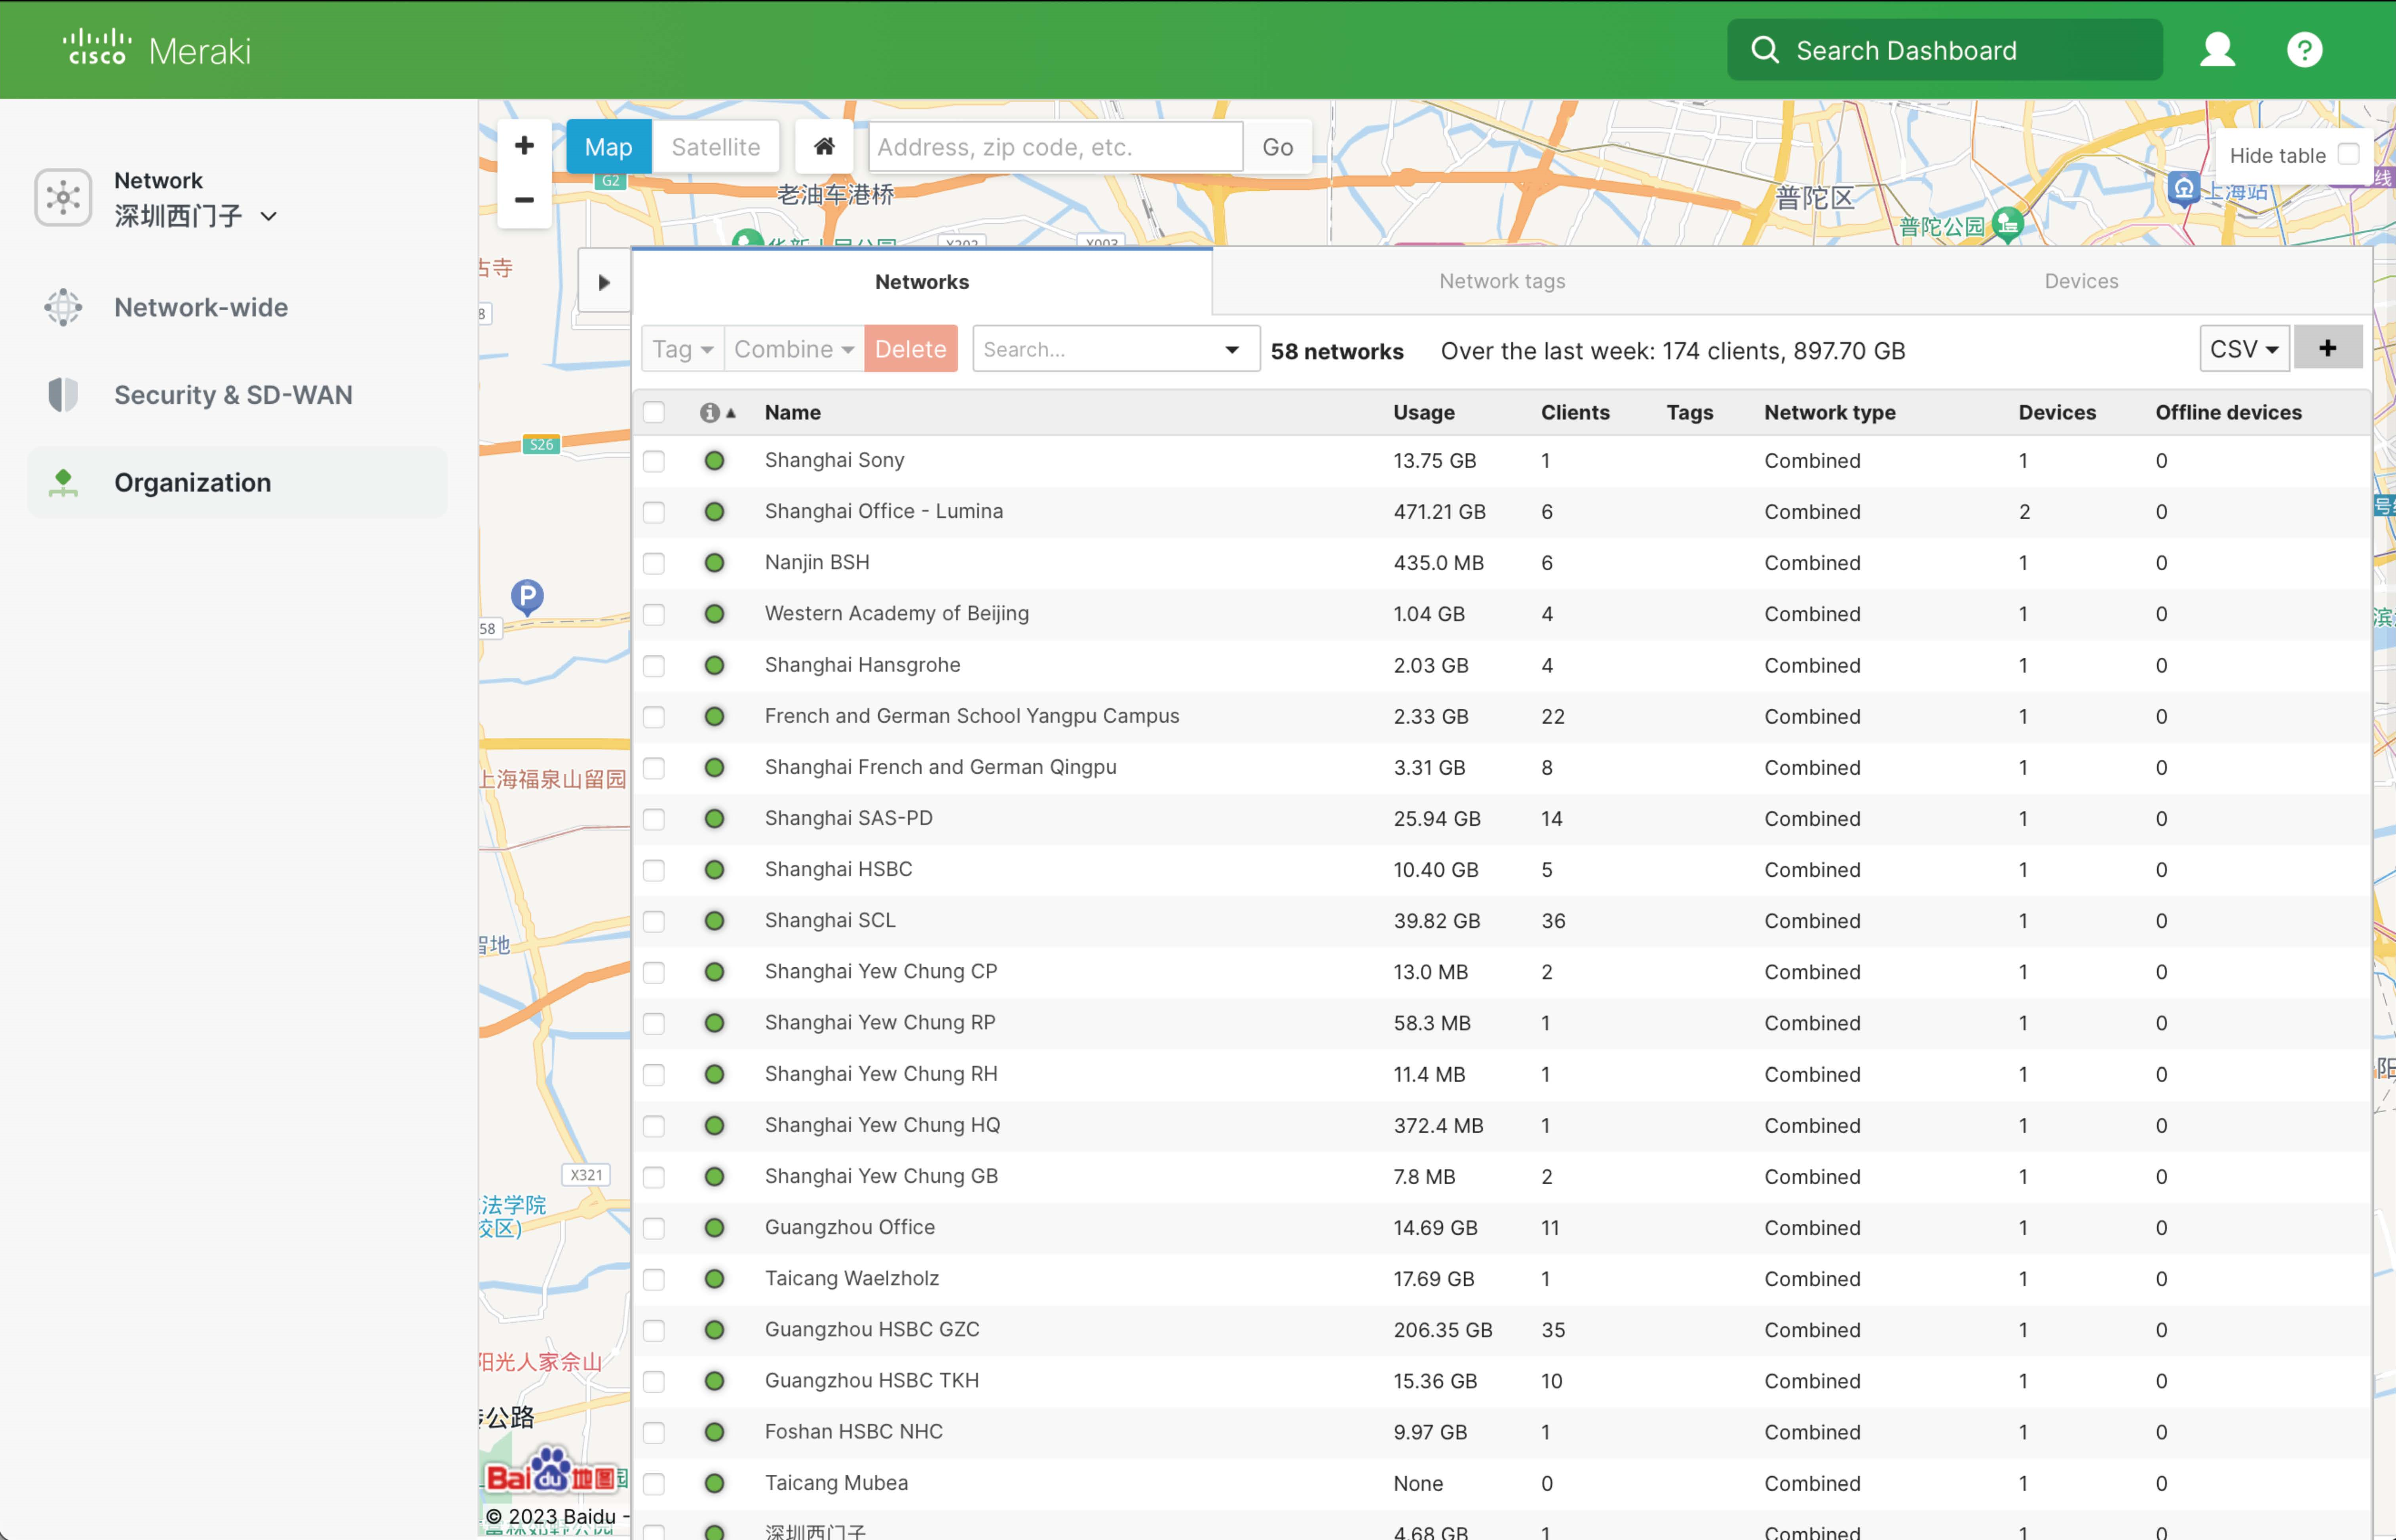Screen dimensions: 2396x1540
Task: Click Shanghai Hansgrohe green status dot
Action: tap(714, 665)
